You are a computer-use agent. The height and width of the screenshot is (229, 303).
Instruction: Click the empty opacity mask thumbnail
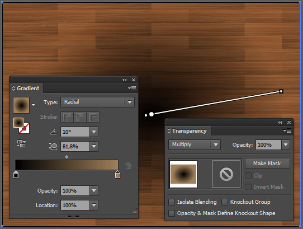(226, 174)
